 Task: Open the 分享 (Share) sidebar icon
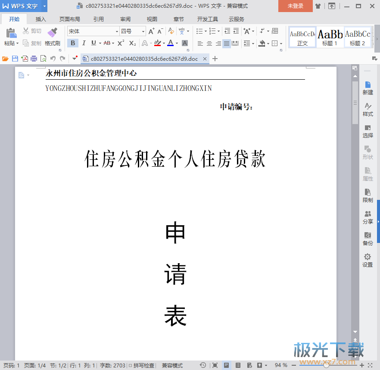(x=368, y=217)
